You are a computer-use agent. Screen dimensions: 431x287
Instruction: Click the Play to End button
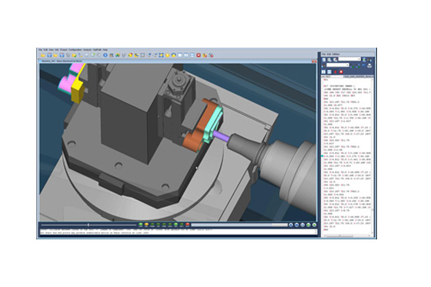coord(314,224)
